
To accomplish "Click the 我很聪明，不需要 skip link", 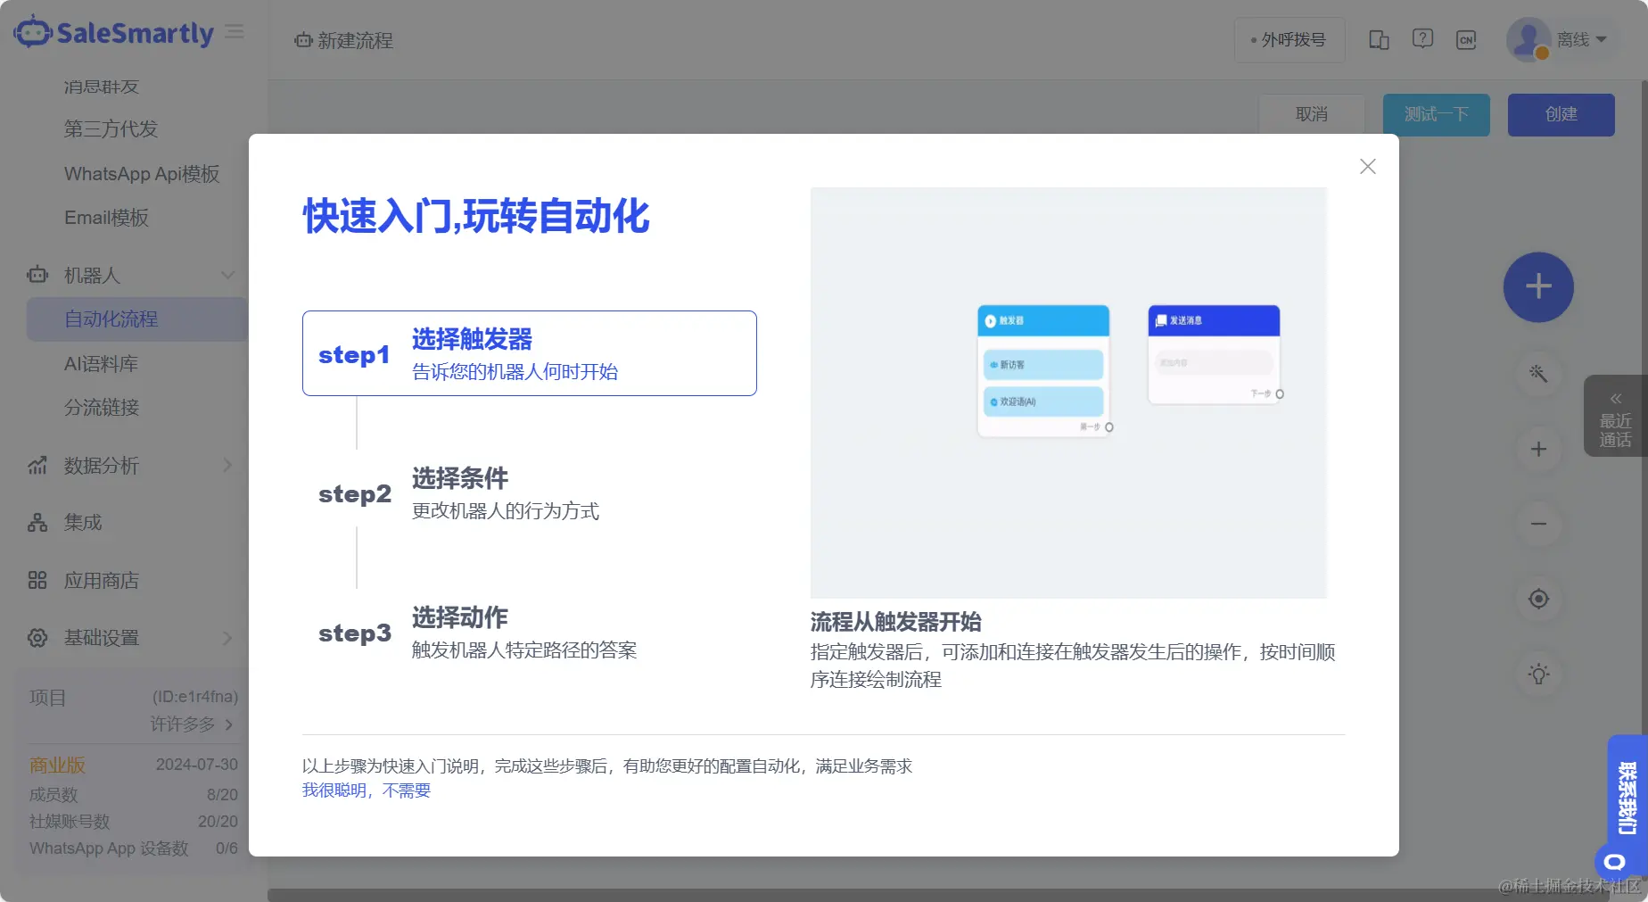I will [x=367, y=790].
